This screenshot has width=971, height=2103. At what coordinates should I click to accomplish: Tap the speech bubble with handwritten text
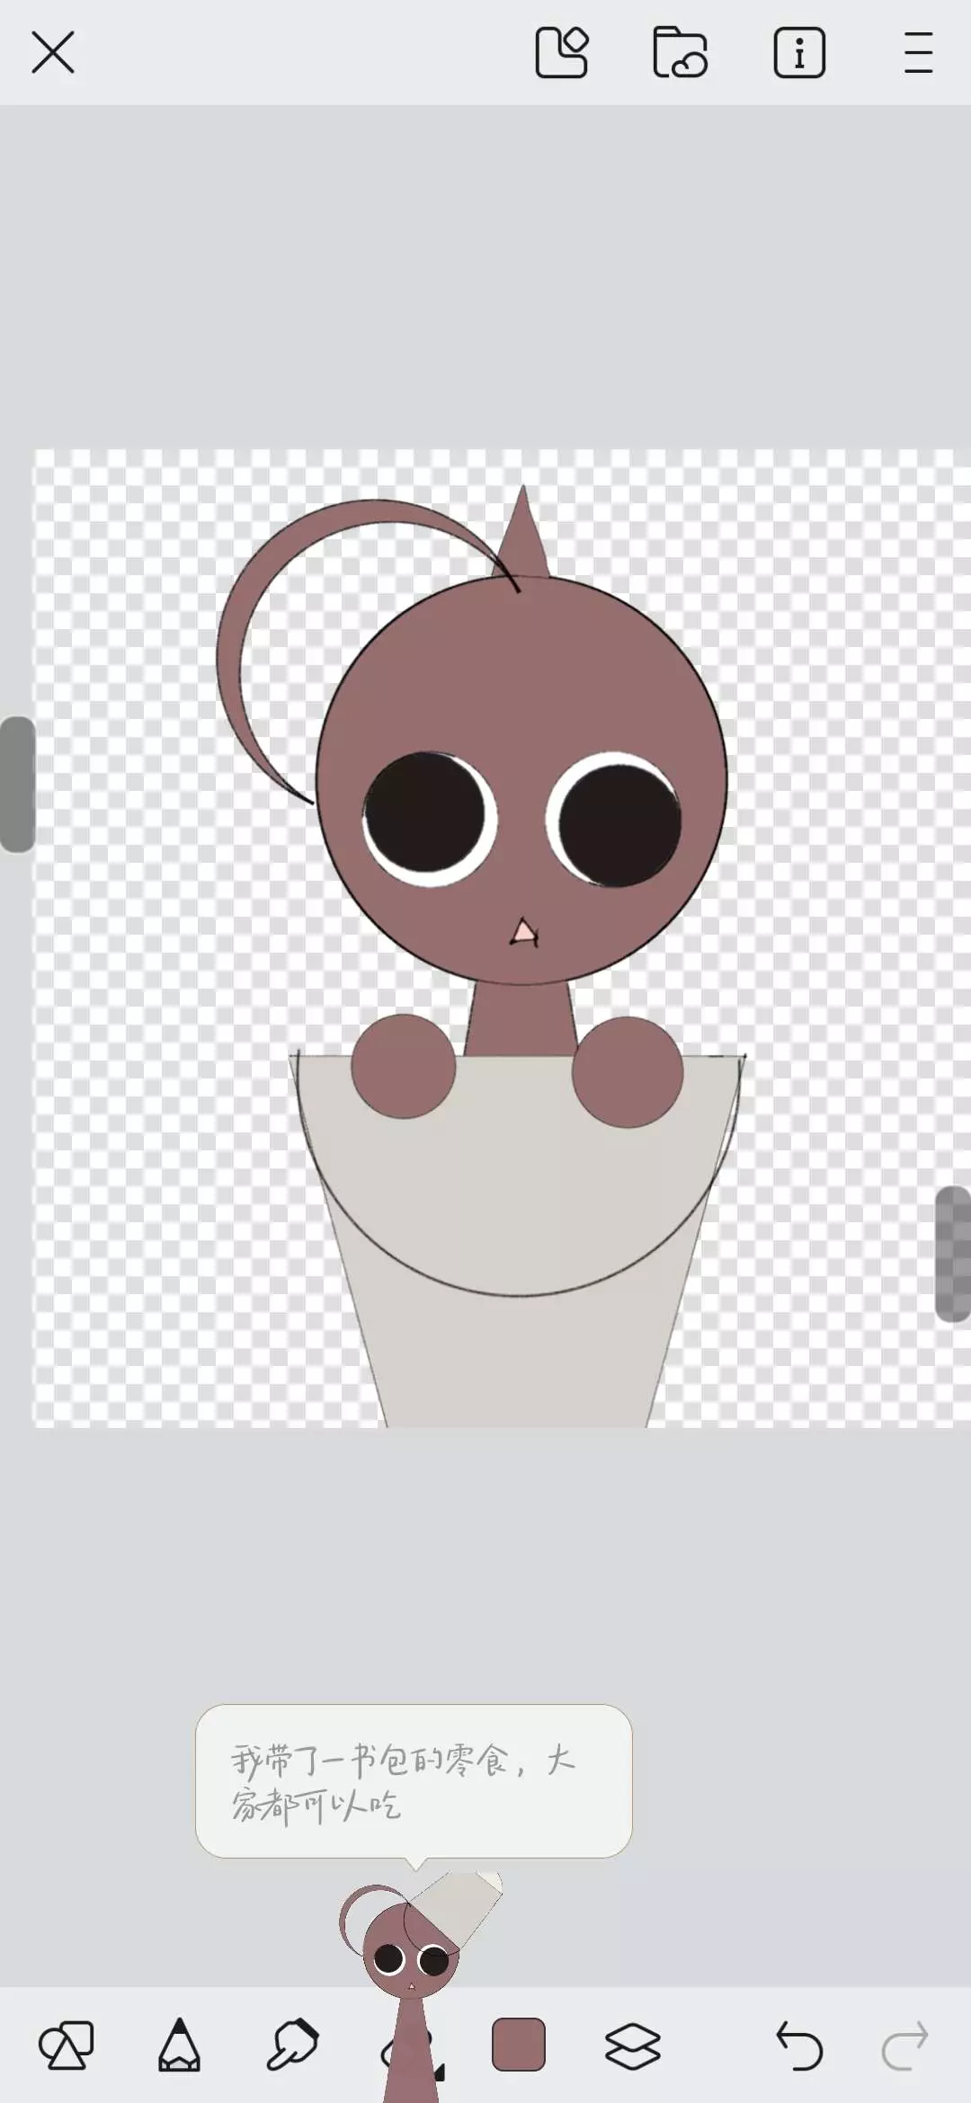(414, 1781)
